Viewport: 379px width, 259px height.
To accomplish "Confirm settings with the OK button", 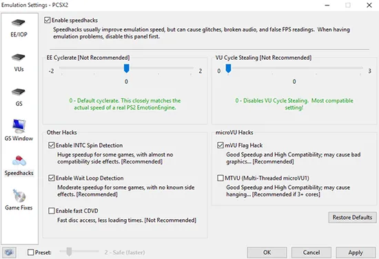I will pos(267,252).
